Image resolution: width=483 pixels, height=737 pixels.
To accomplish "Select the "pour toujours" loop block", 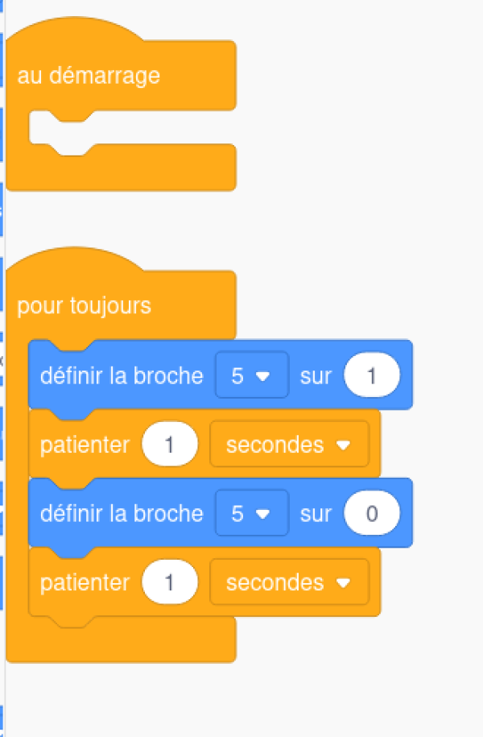I will coord(84,306).
